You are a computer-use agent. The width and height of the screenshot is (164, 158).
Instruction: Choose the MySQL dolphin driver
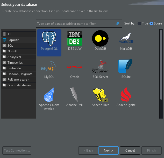point(49,70)
